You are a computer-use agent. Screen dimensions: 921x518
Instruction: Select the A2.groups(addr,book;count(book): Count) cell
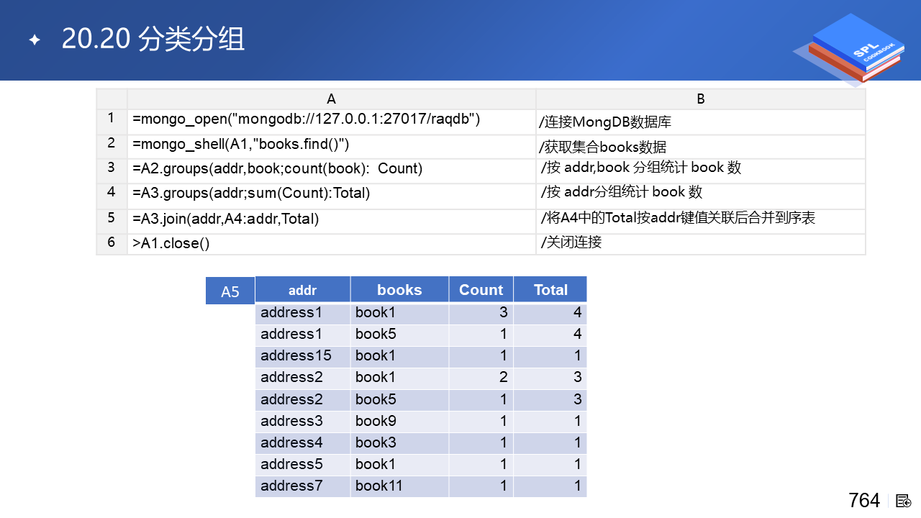pyautogui.click(x=332, y=171)
